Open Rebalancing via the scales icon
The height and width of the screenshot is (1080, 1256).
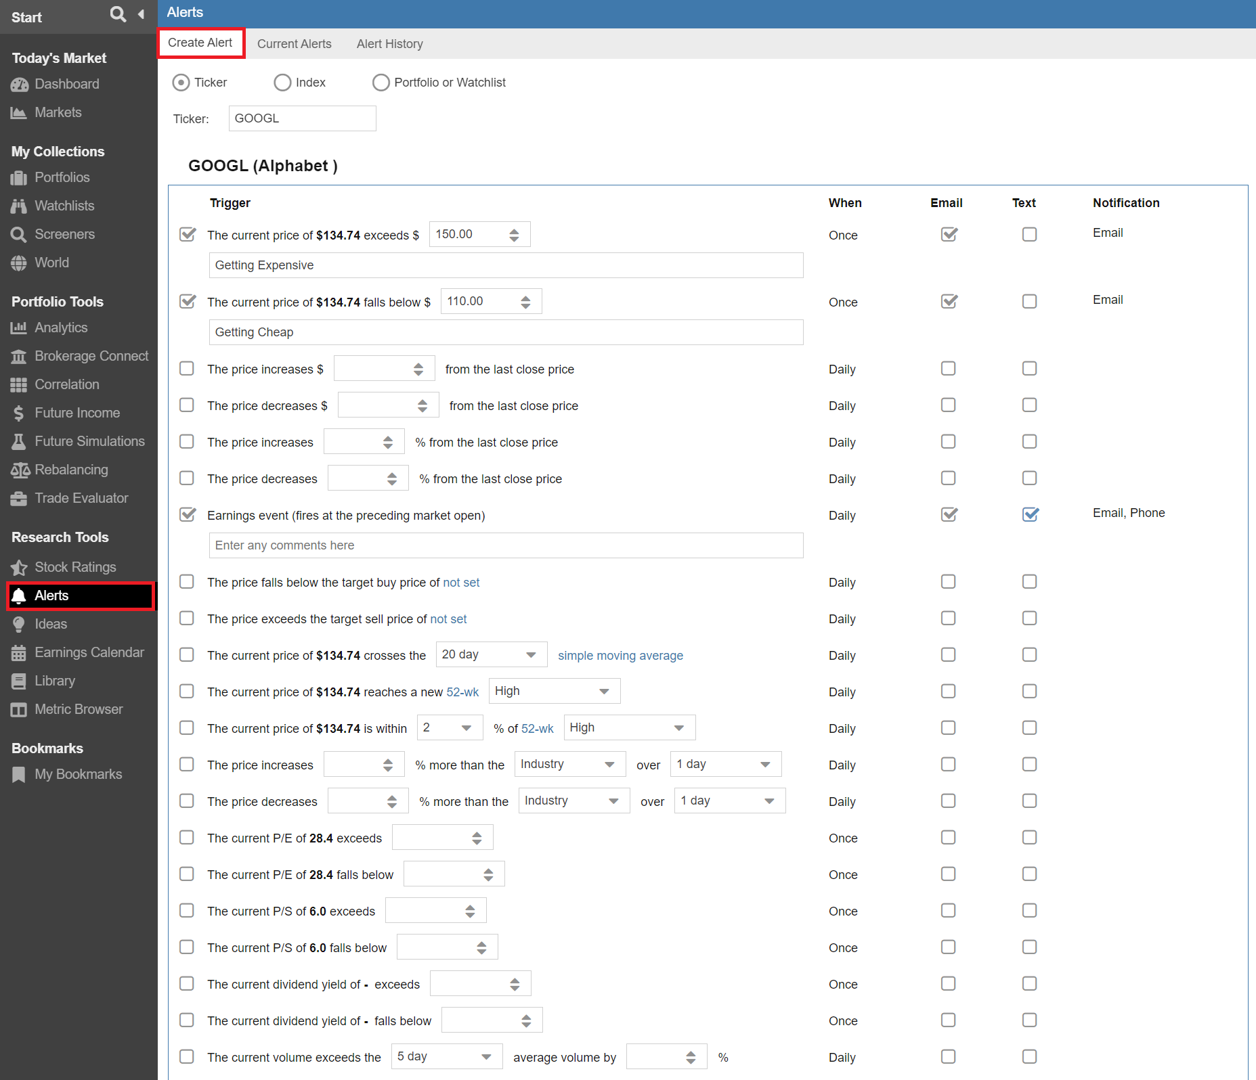tap(20, 470)
